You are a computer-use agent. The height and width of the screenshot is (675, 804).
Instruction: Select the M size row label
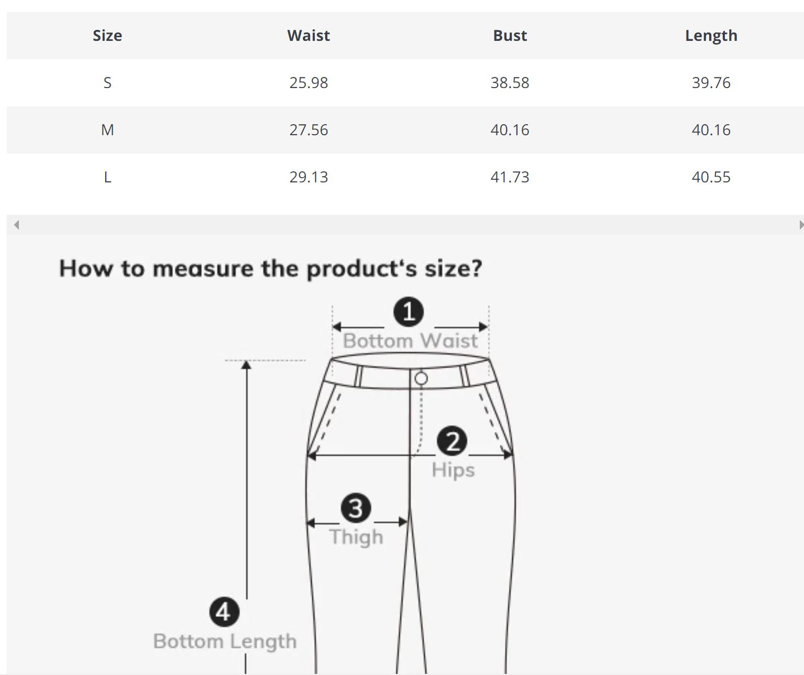(x=107, y=130)
